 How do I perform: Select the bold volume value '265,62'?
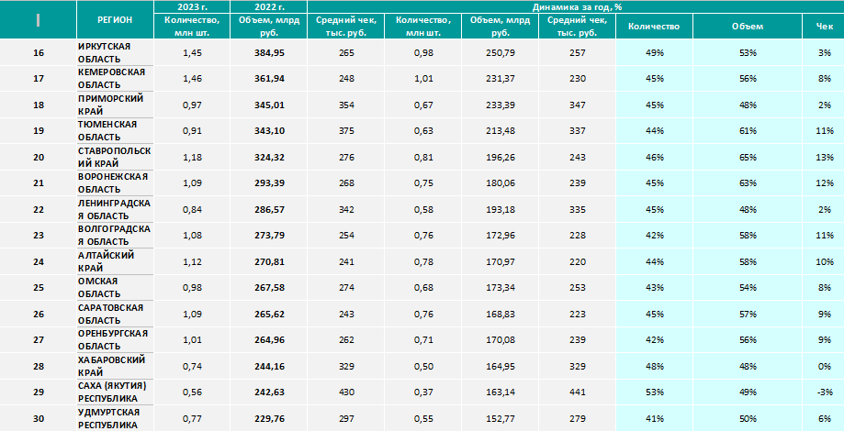tap(270, 314)
